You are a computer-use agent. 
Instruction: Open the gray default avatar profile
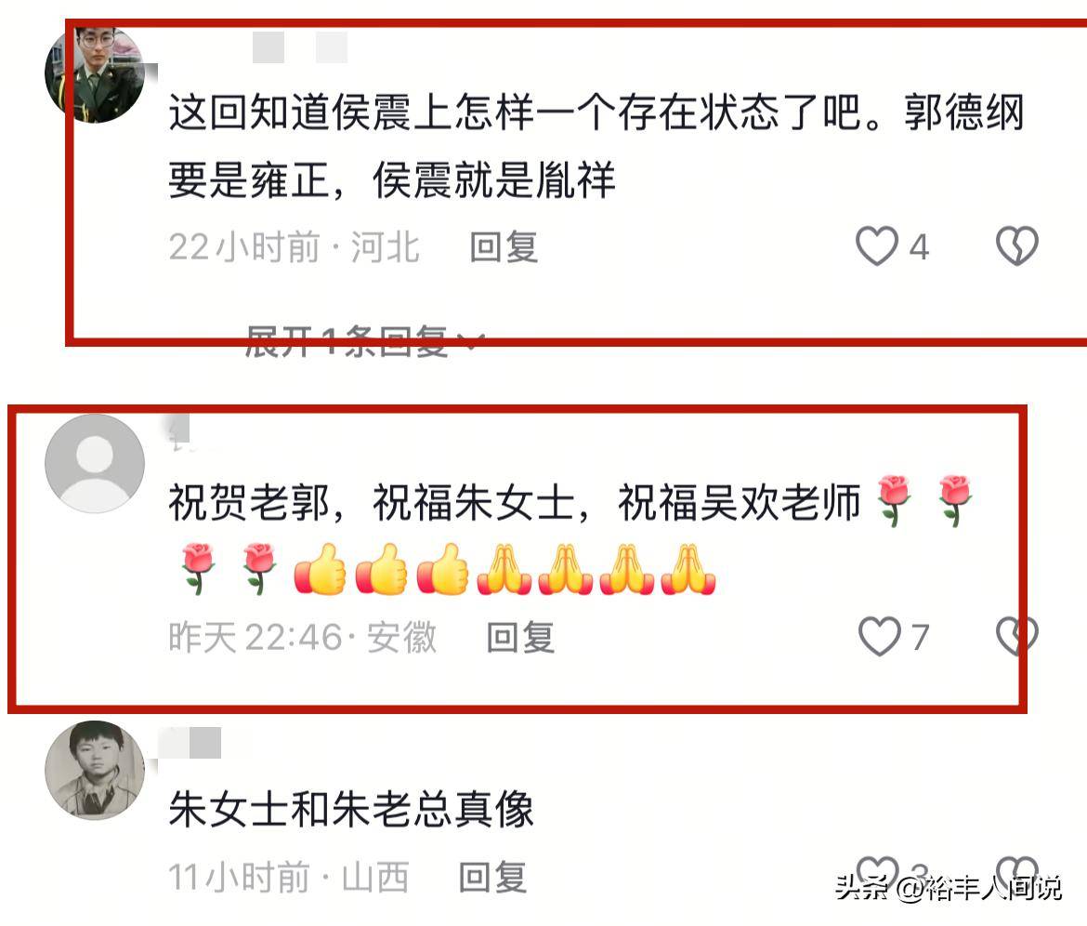(x=94, y=464)
